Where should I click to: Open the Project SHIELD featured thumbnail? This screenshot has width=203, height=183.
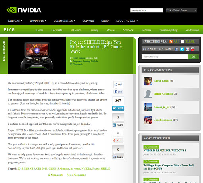point(37,55)
